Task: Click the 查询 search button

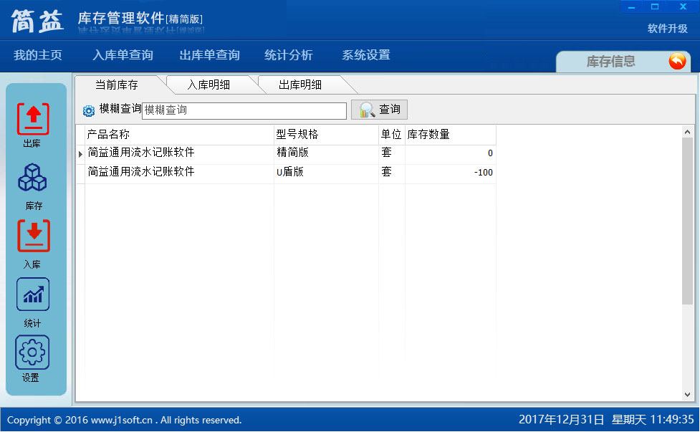Action: (379, 110)
